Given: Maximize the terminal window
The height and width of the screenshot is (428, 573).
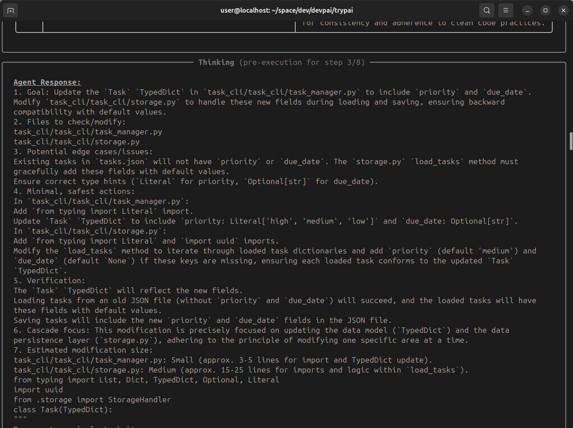Looking at the screenshot, I should pos(545,10).
